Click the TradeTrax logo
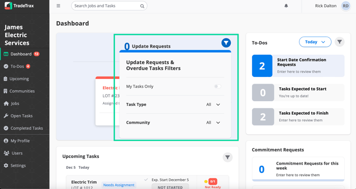Screen dimensions: 356x189 click(x=19, y=6)
